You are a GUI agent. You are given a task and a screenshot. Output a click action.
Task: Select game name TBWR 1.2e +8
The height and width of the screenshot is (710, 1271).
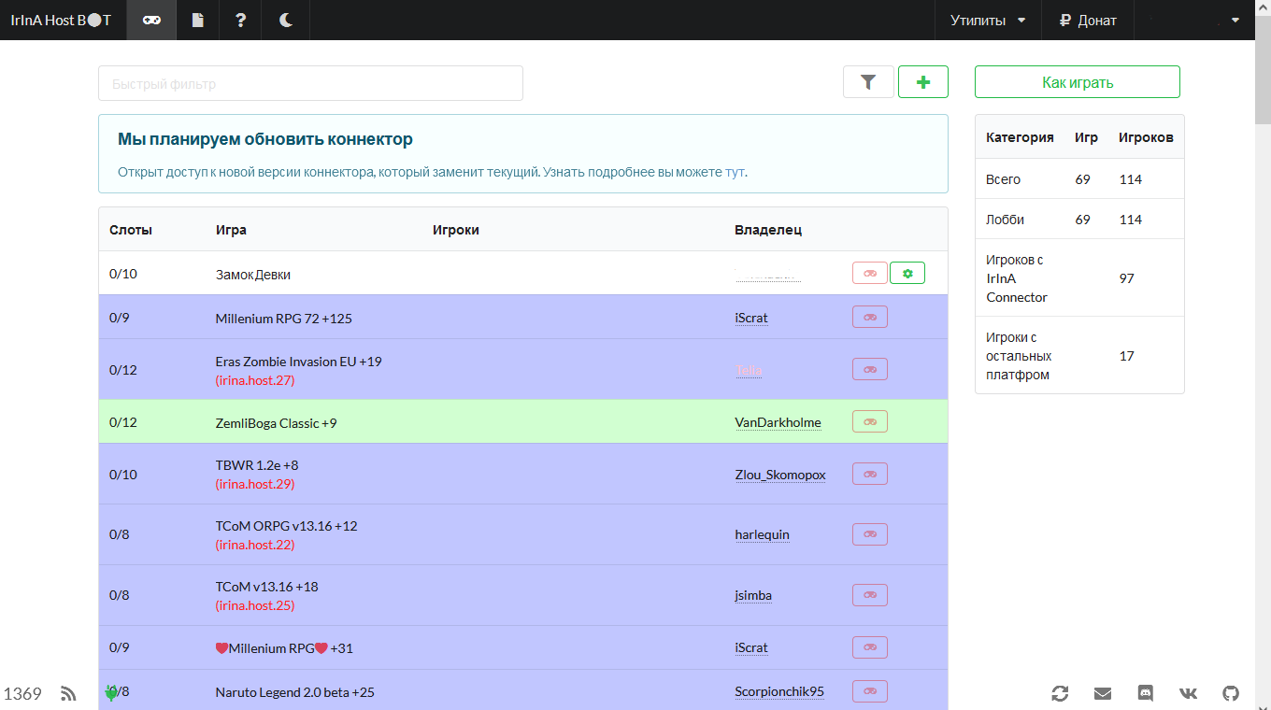[257, 465]
